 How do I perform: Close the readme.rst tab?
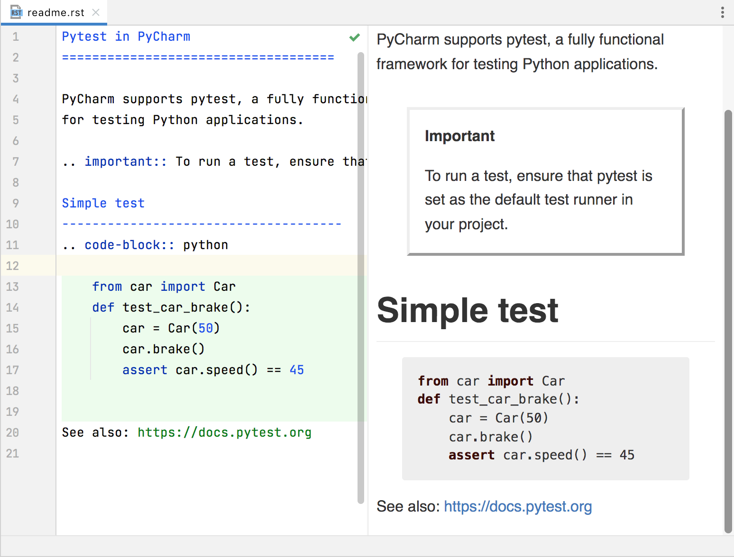click(x=96, y=12)
